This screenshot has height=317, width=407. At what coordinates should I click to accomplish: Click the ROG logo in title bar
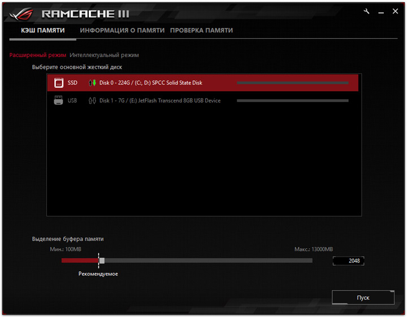[21, 14]
